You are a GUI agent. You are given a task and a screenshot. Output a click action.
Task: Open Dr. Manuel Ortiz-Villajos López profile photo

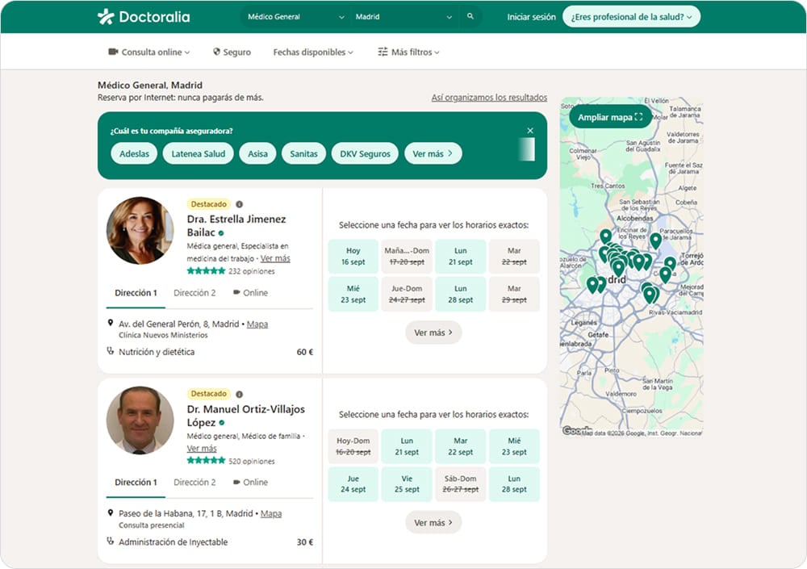(x=140, y=420)
